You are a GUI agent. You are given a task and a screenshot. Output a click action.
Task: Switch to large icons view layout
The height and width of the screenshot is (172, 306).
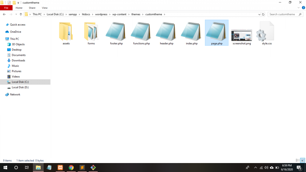pyautogui.click(x=302, y=161)
